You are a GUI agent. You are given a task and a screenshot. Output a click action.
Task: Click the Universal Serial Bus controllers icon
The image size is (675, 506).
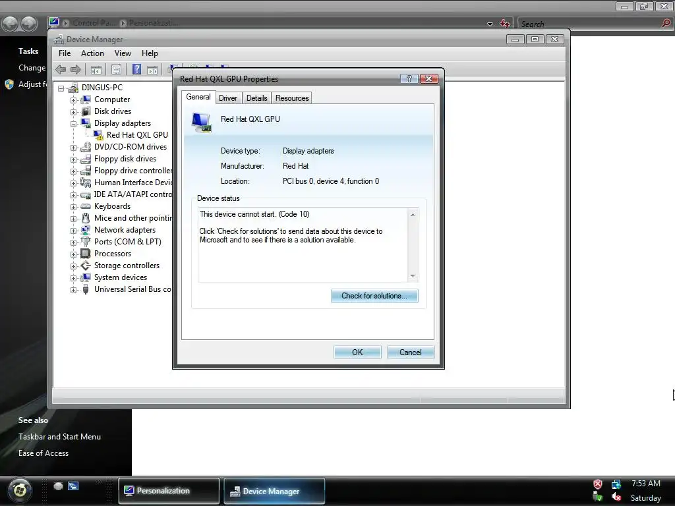[86, 289]
